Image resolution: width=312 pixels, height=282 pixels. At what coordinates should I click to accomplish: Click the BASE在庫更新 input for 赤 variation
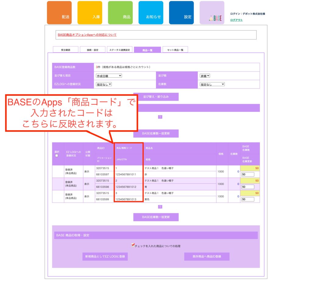(x=247, y=175)
